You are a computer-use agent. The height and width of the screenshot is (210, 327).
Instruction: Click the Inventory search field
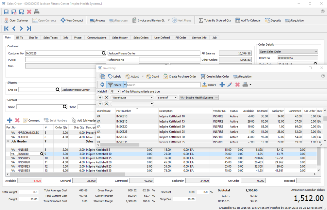click(x=163, y=85)
